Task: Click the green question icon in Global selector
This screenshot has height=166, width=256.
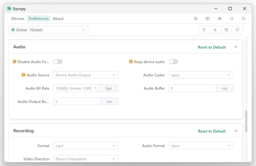Action: 13,30
